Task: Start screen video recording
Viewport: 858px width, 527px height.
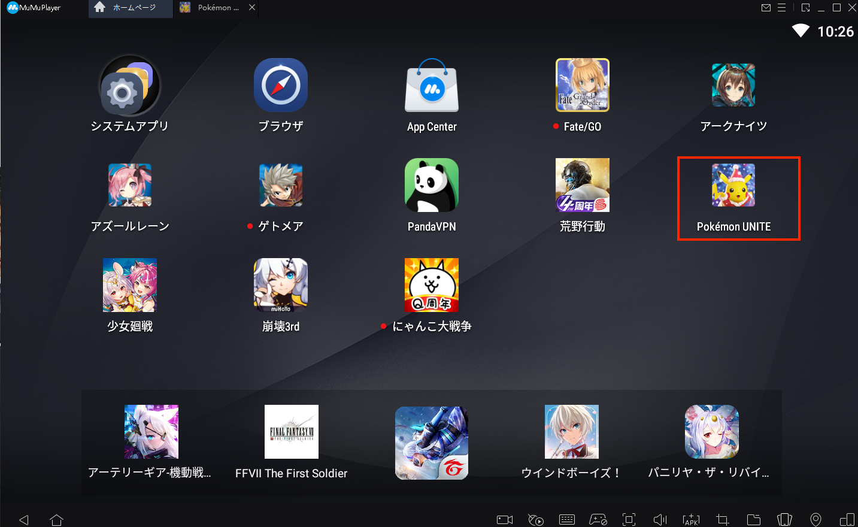Action: 505,520
